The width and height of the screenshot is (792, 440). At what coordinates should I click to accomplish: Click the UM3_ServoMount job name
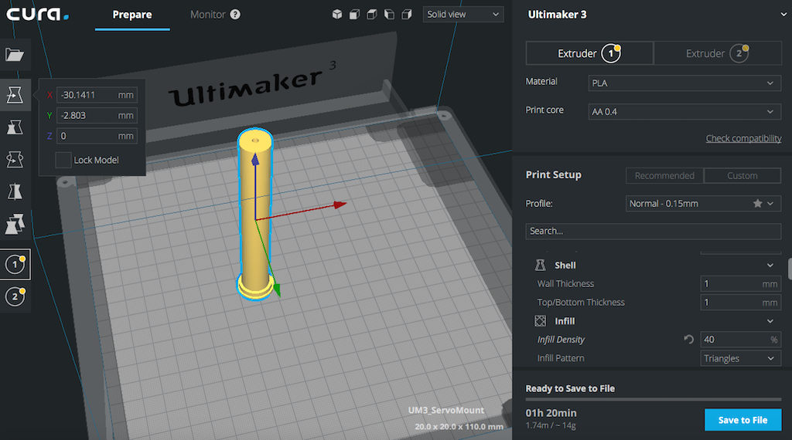[446, 410]
